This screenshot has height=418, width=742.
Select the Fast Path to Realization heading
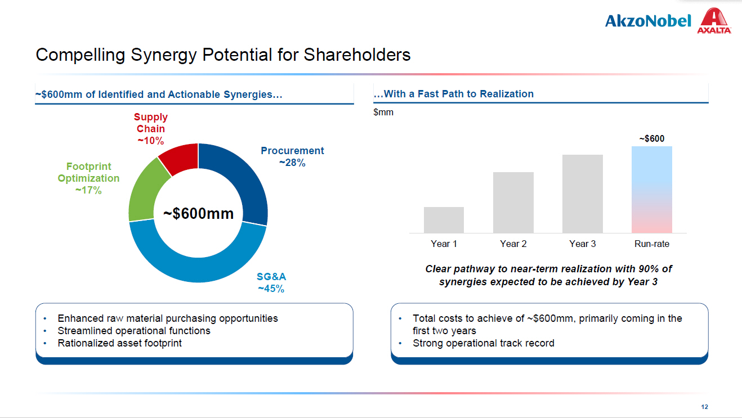[454, 94]
